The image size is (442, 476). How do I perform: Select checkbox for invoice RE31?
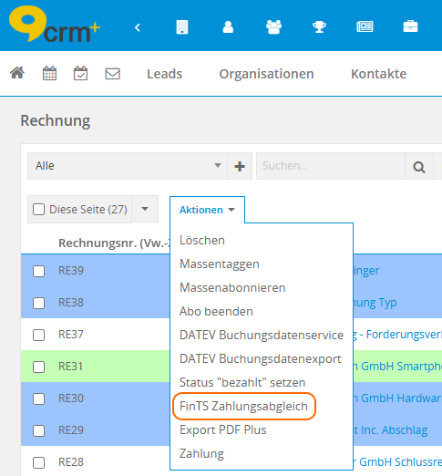click(38, 367)
